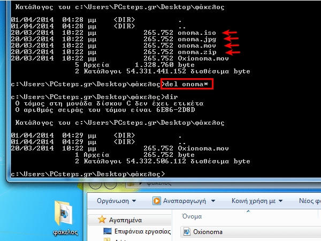Click the Επιφάνεια εργασίας desktop icon

(108, 231)
